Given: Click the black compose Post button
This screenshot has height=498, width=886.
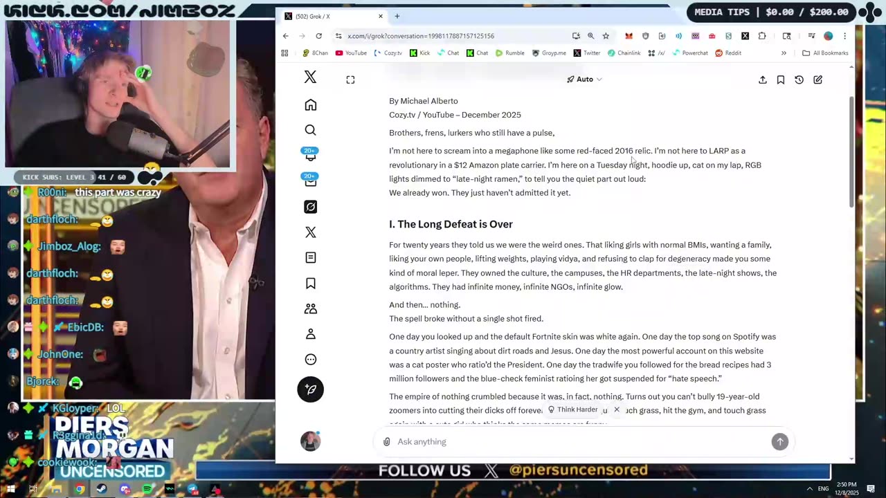Looking at the screenshot, I should tap(310, 389).
